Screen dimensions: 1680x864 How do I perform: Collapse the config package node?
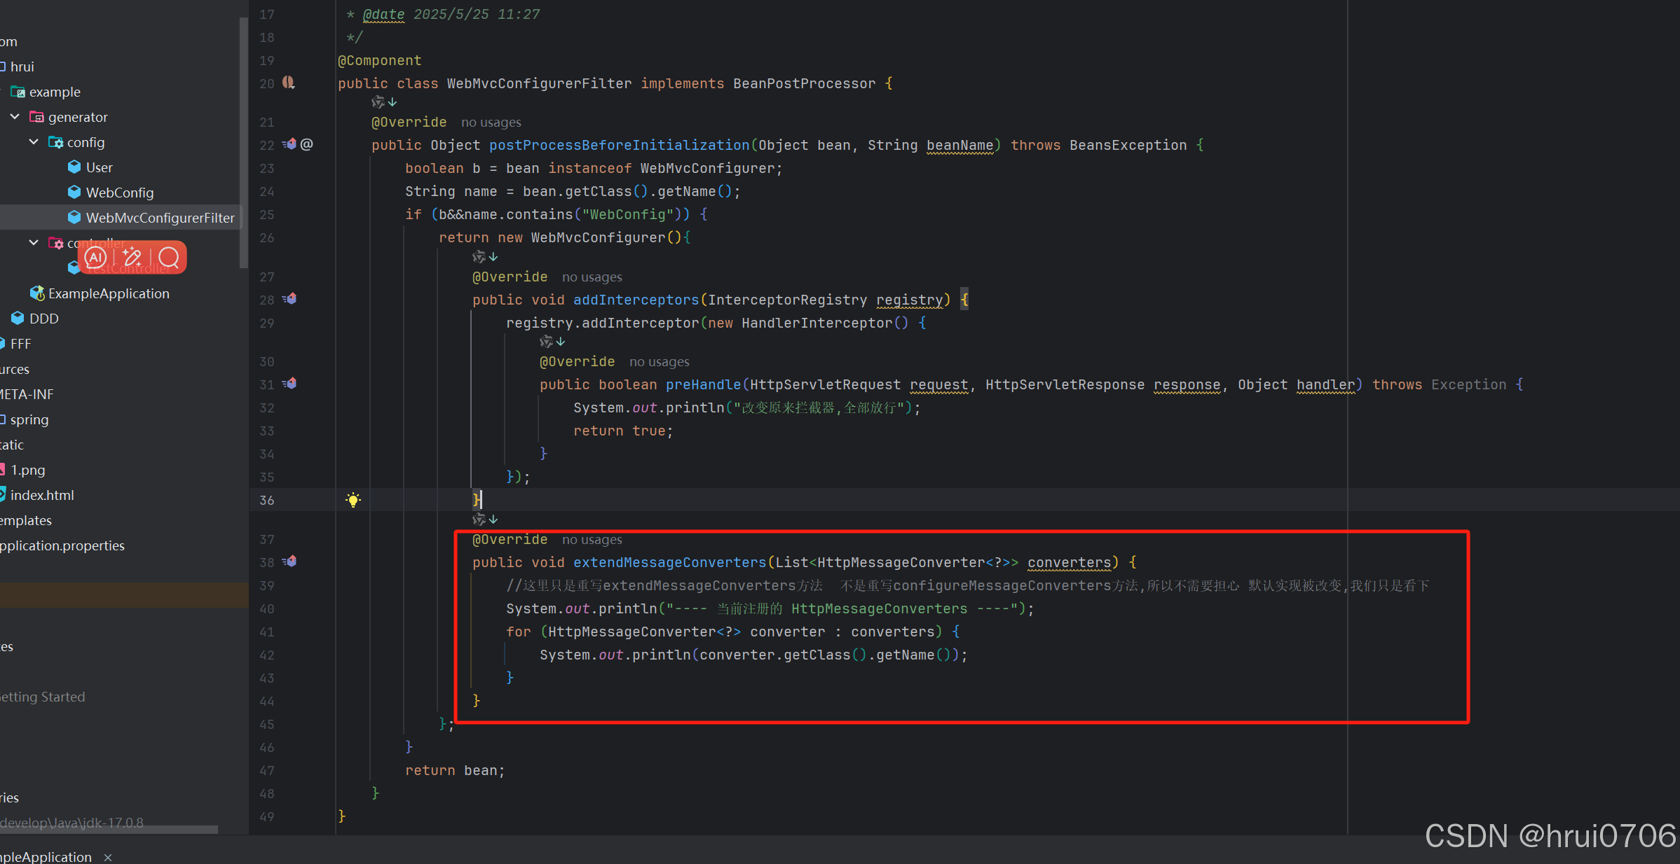pyautogui.click(x=34, y=142)
